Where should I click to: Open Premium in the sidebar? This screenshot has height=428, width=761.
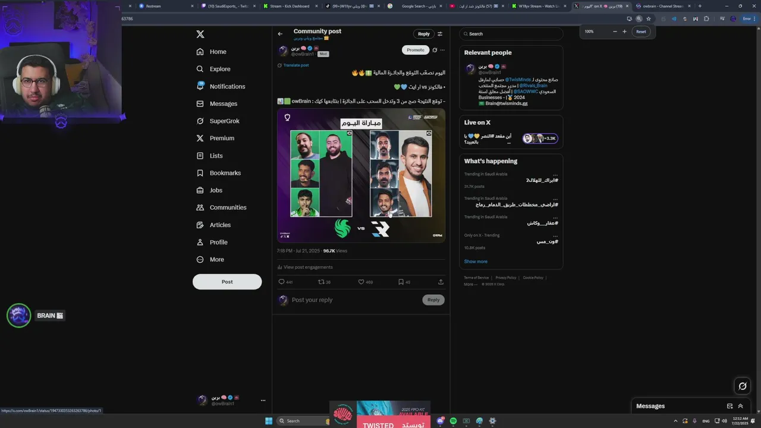point(215,138)
